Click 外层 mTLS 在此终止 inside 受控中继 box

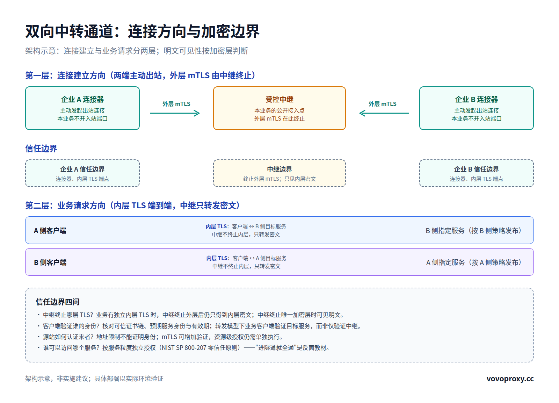(279, 118)
